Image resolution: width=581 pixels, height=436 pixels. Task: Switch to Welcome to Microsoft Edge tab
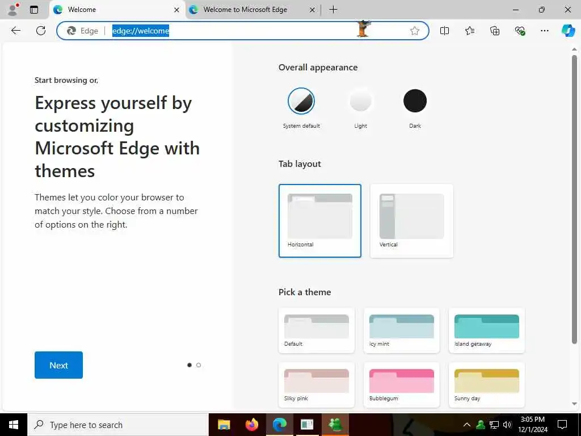point(252,10)
